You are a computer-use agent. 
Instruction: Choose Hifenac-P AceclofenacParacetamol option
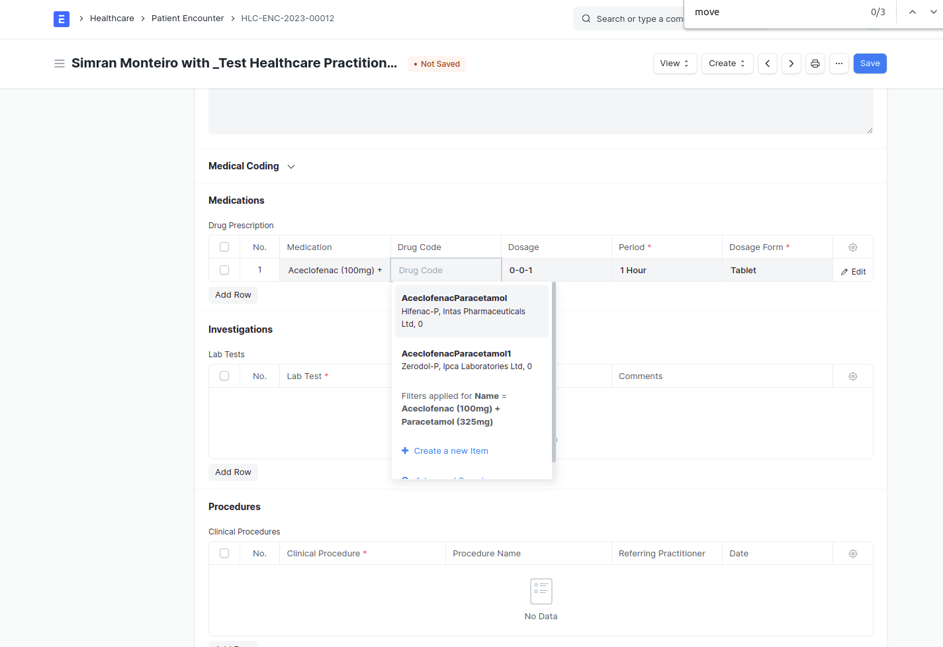click(472, 311)
